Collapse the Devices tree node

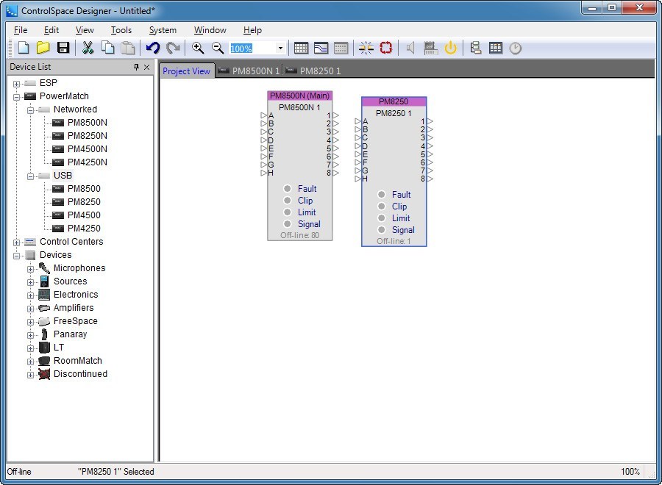coord(16,256)
